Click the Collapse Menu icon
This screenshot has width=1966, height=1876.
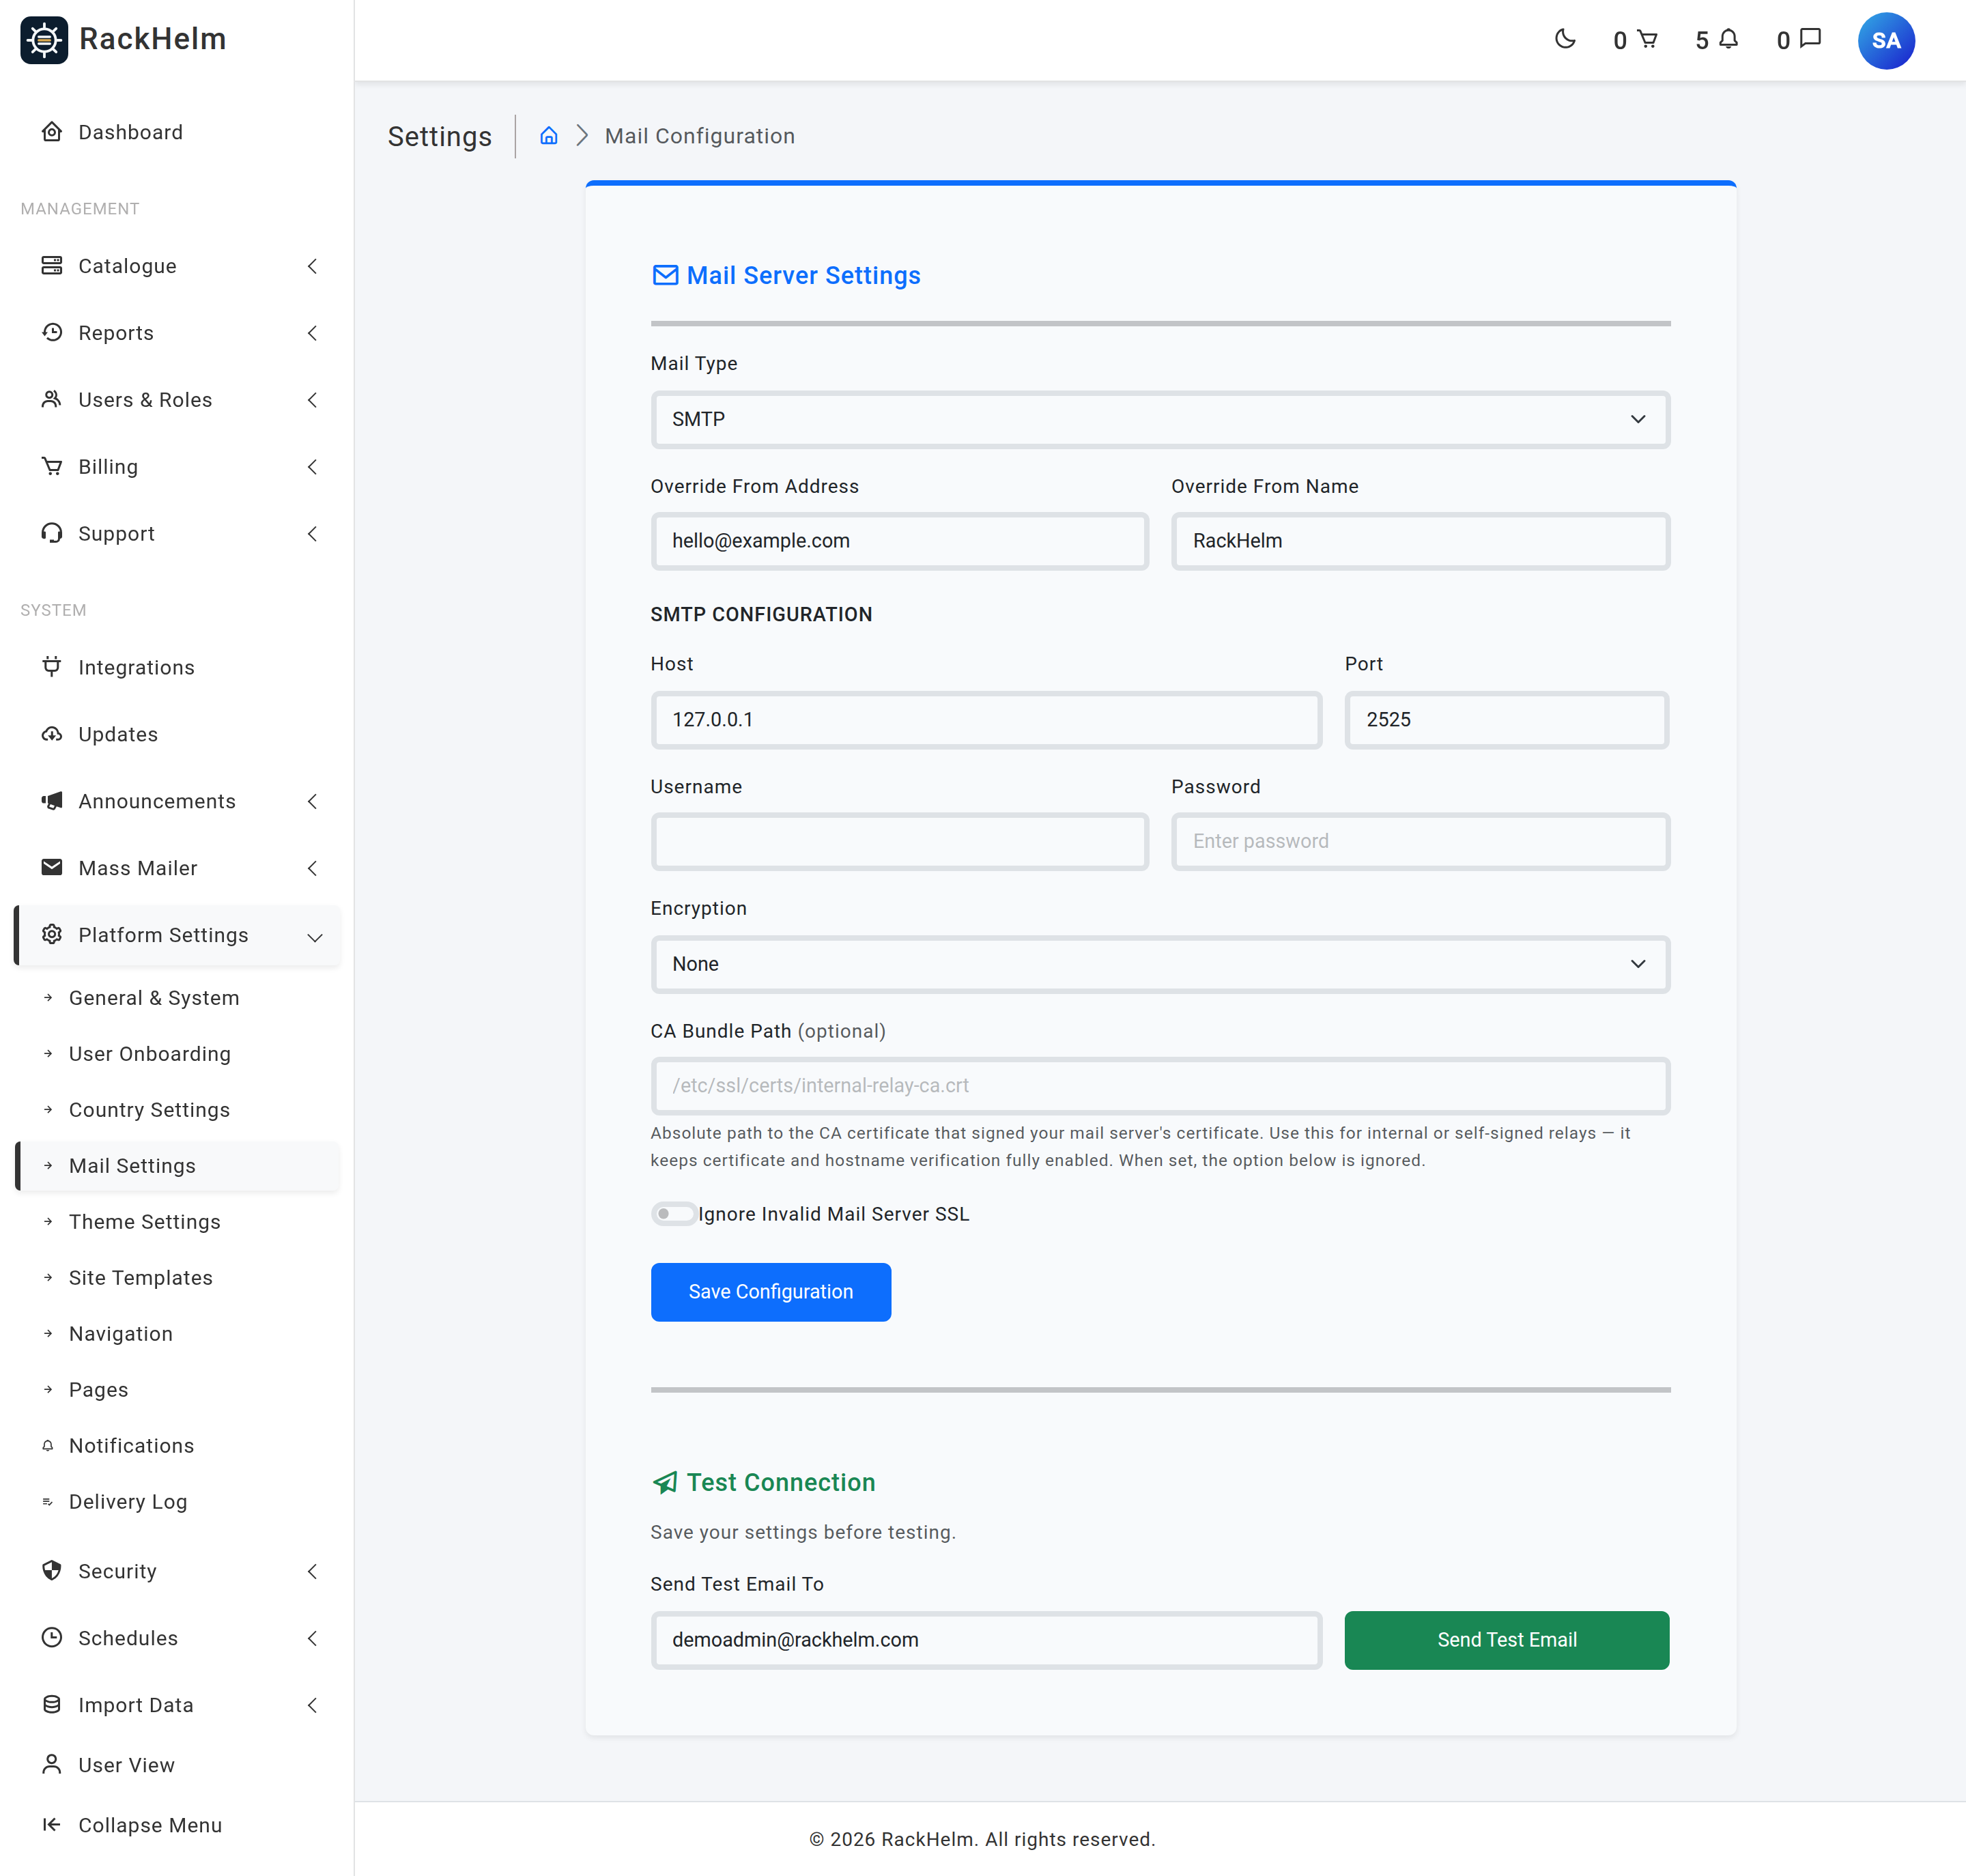point(52,1825)
